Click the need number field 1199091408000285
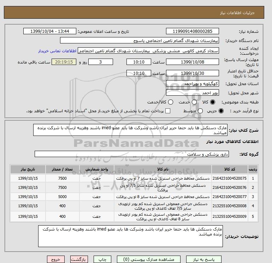 click(193, 31)
